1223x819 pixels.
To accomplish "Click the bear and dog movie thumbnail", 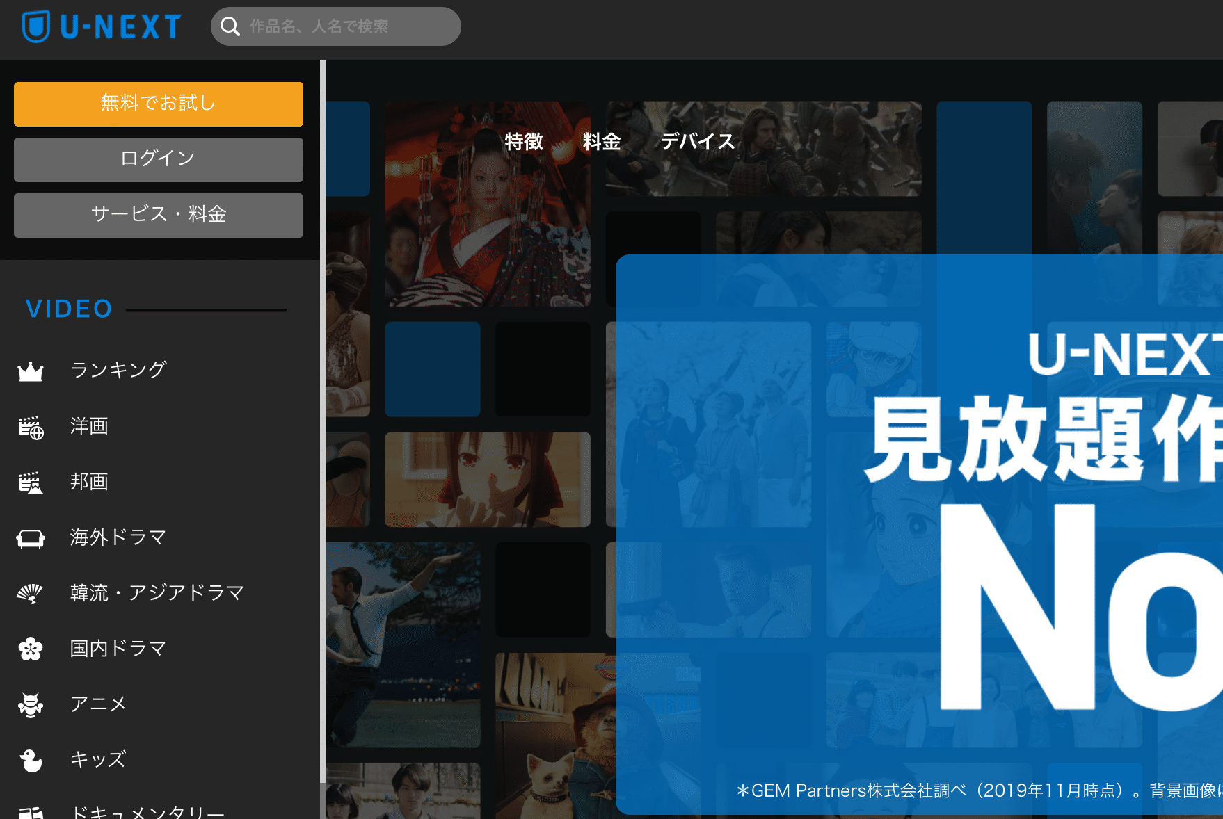I will [x=555, y=736].
